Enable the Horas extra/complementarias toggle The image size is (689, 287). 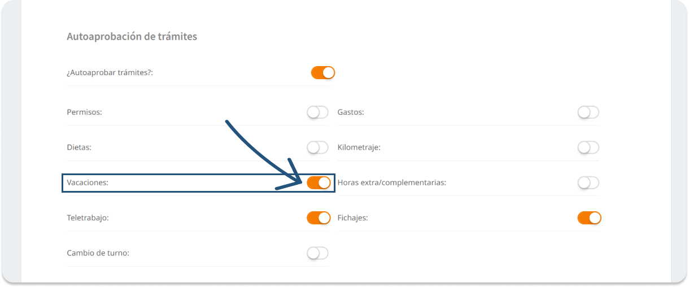point(588,182)
